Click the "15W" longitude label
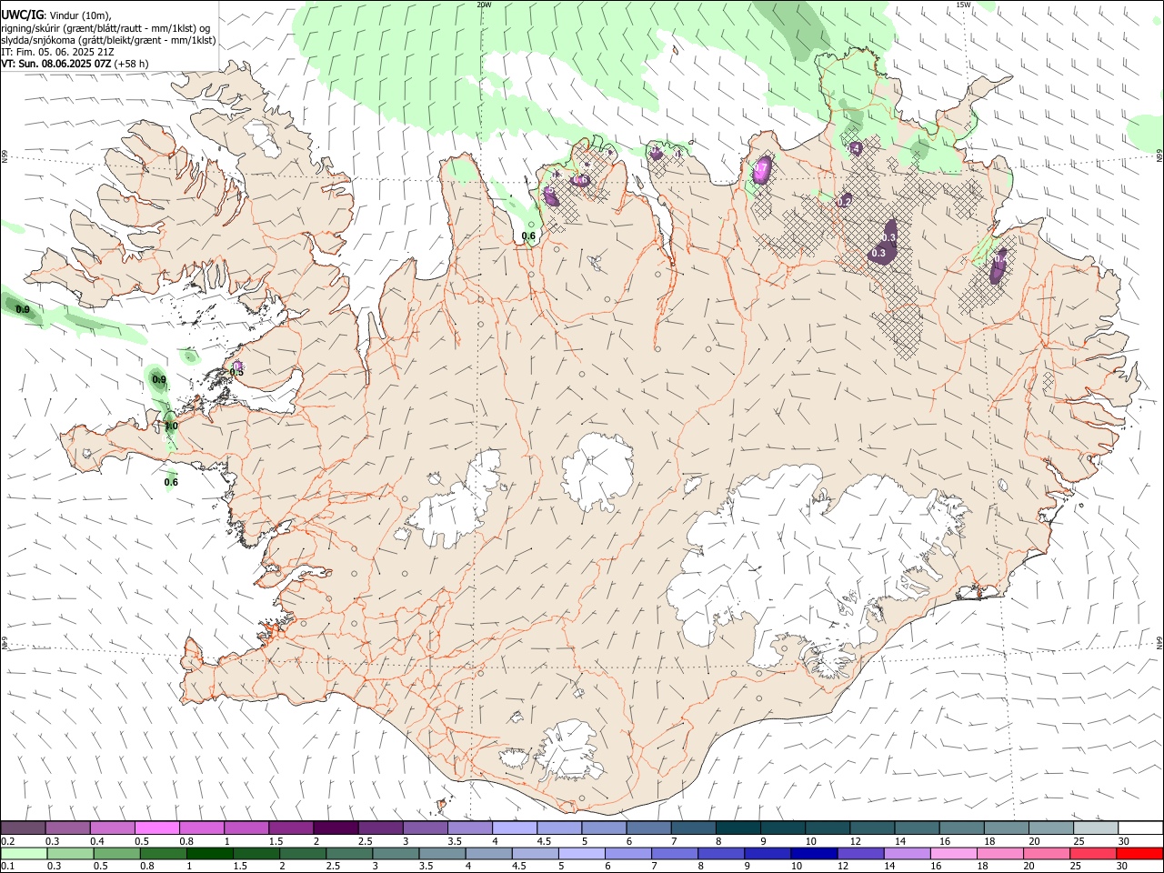 (x=963, y=5)
